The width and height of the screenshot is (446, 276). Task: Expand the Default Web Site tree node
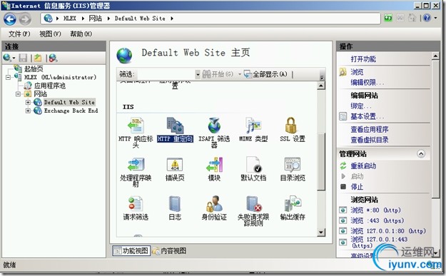(x=28, y=102)
